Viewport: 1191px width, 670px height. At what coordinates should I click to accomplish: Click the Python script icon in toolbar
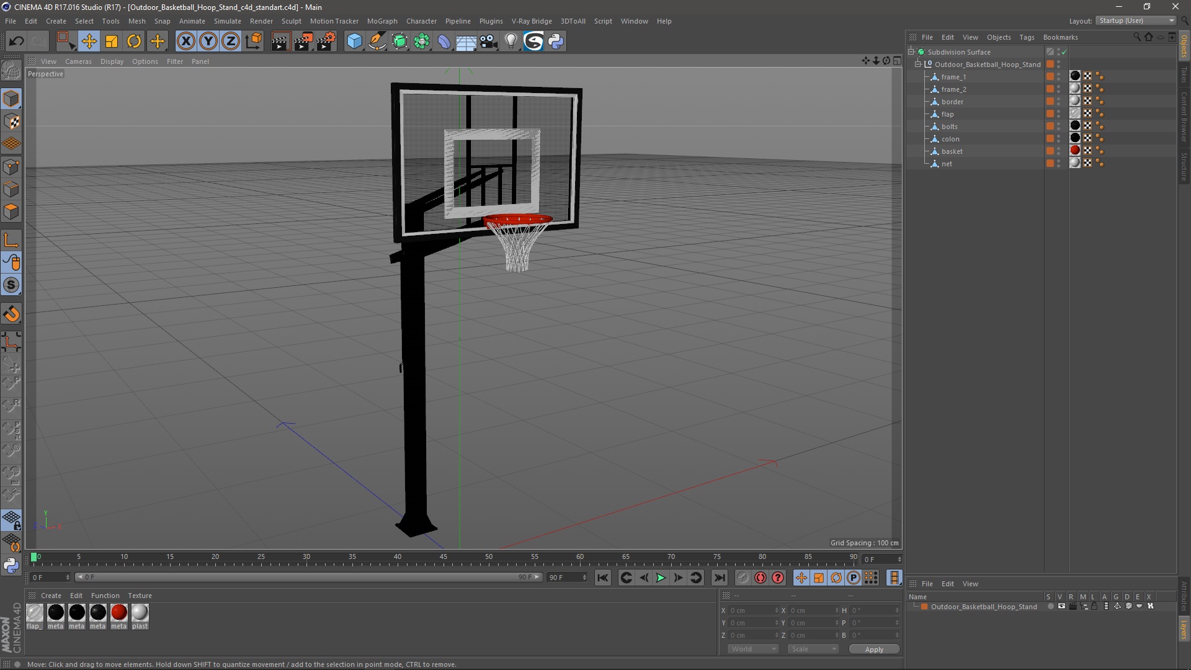(x=556, y=42)
